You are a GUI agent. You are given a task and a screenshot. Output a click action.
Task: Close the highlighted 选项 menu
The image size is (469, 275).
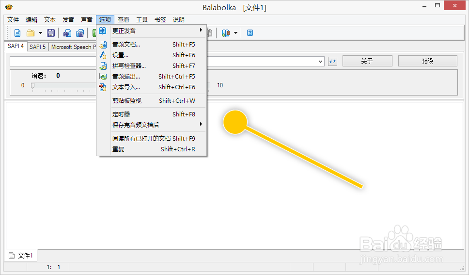[x=105, y=20]
